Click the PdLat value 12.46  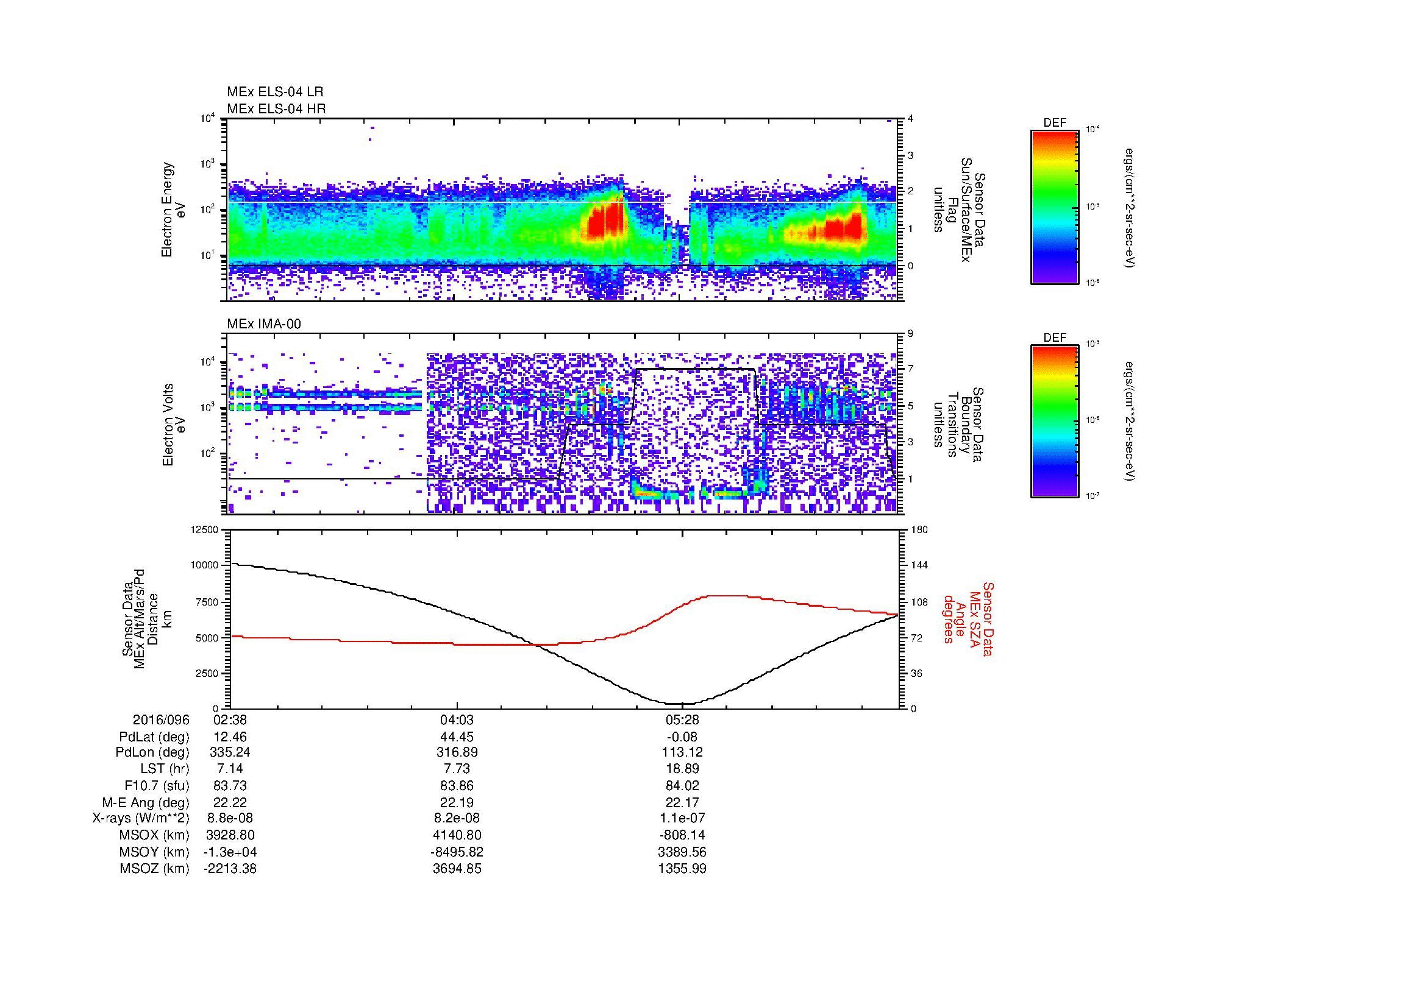(230, 737)
